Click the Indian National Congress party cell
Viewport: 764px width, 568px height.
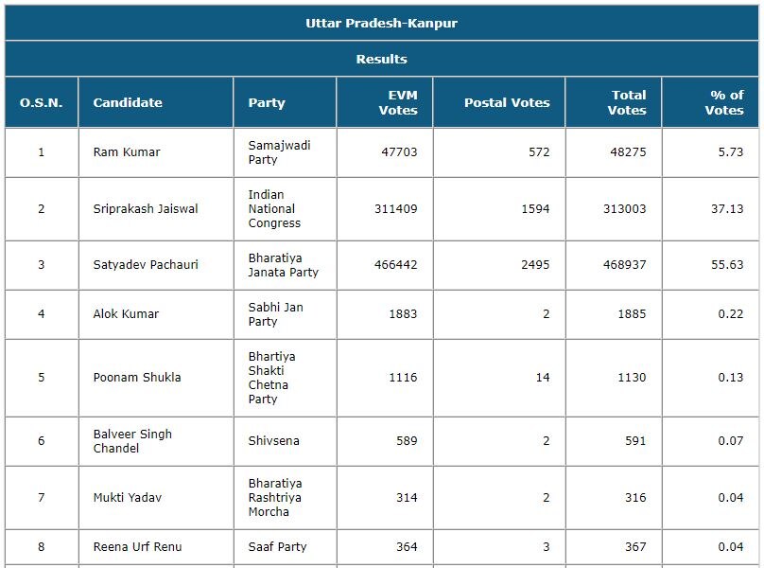pyautogui.click(x=285, y=209)
